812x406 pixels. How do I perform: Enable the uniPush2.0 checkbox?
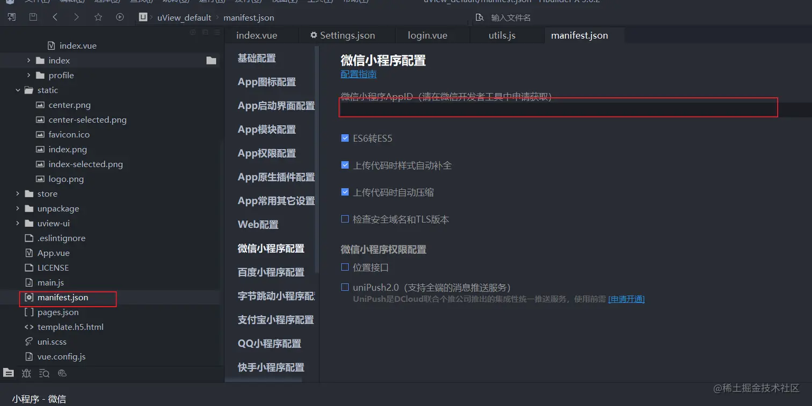pos(345,287)
